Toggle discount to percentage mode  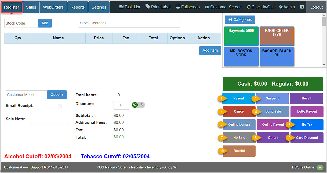(x=135, y=105)
